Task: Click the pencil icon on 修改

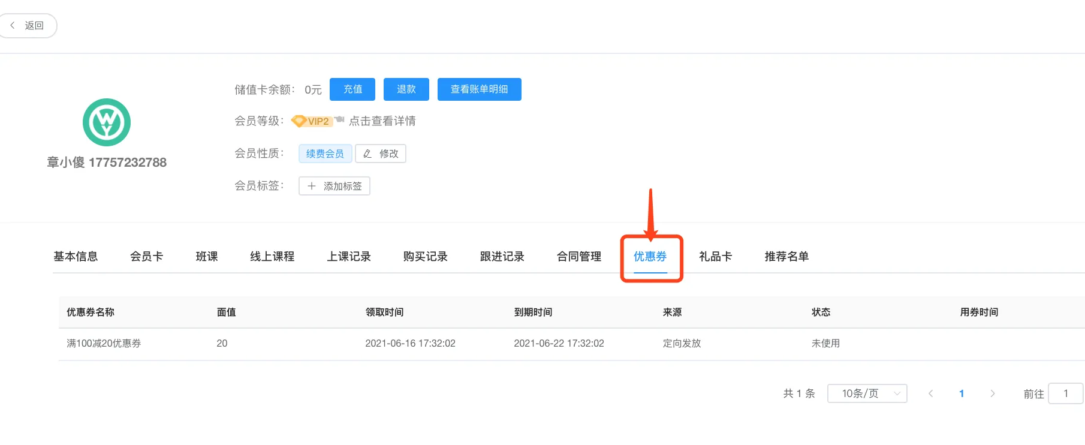Action: point(367,154)
